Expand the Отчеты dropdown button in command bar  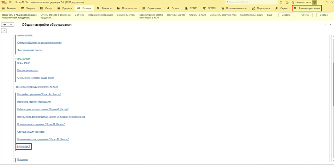[x=305, y=15]
